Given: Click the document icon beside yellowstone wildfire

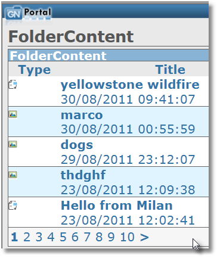Looking at the screenshot, I should (x=13, y=85).
